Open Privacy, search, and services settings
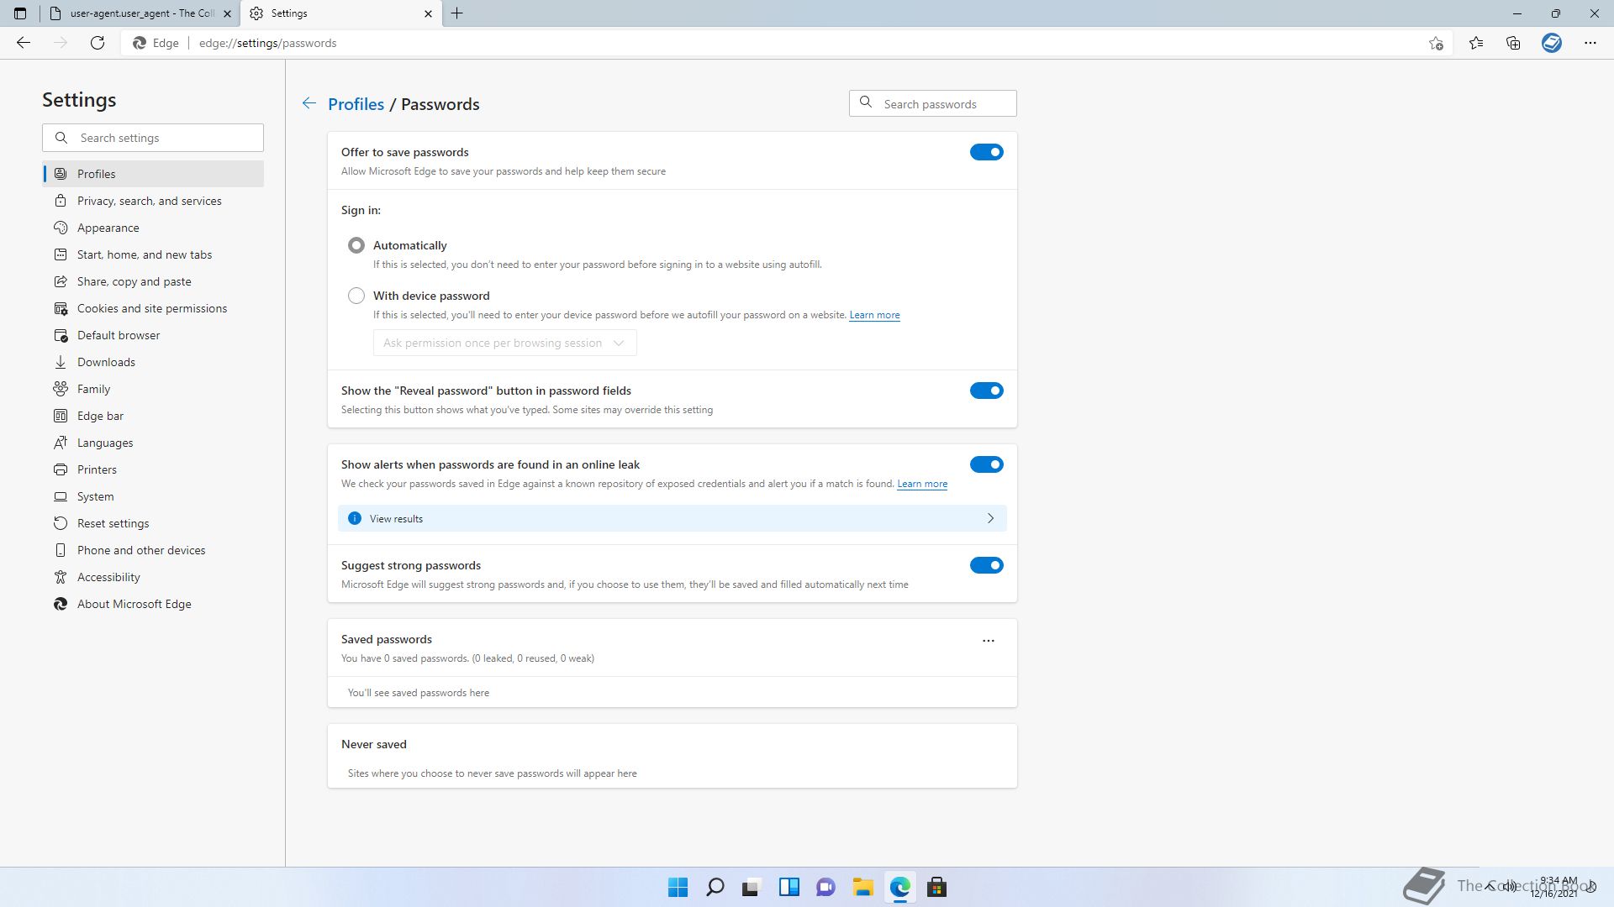 (x=153, y=201)
